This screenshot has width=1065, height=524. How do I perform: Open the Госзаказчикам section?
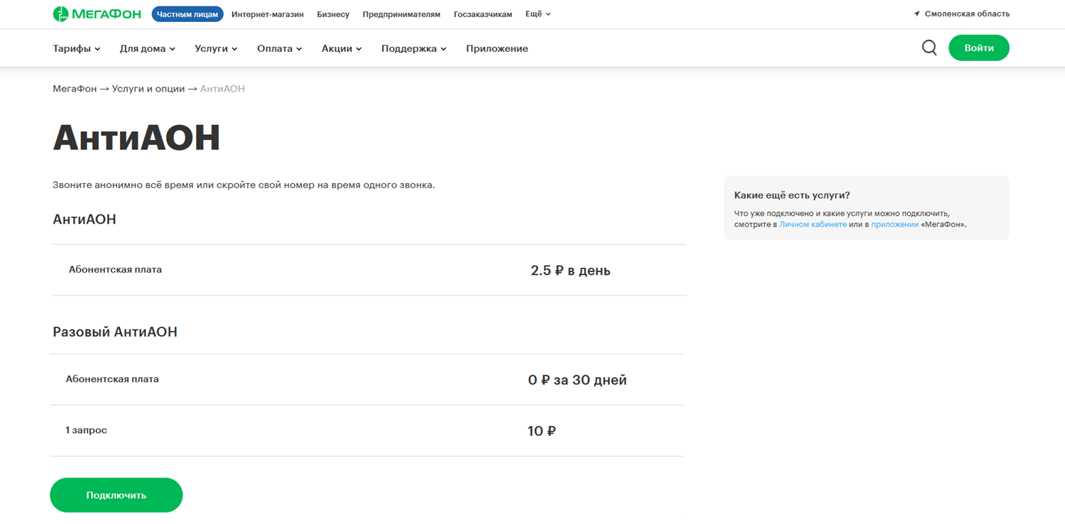(483, 14)
